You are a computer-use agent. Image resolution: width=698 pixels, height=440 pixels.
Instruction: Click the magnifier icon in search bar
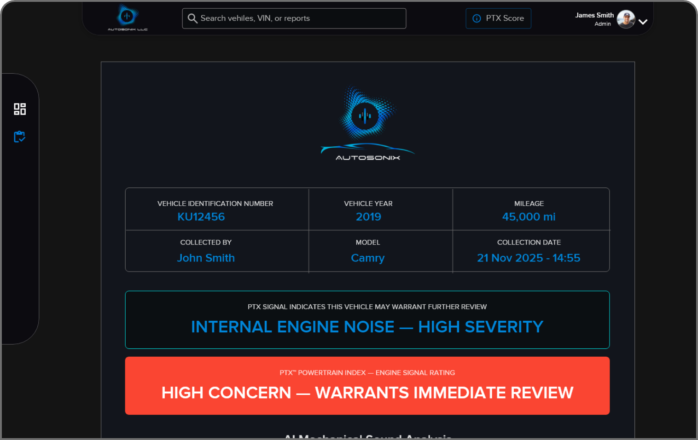pos(192,18)
